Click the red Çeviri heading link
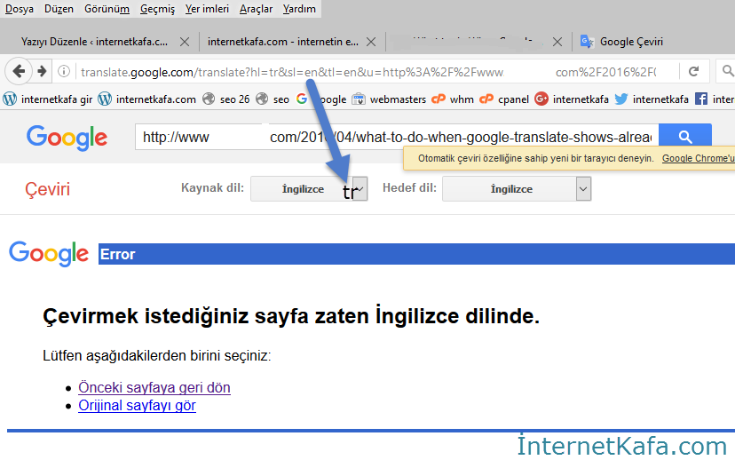The image size is (735, 460). pyautogui.click(x=47, y=189)
